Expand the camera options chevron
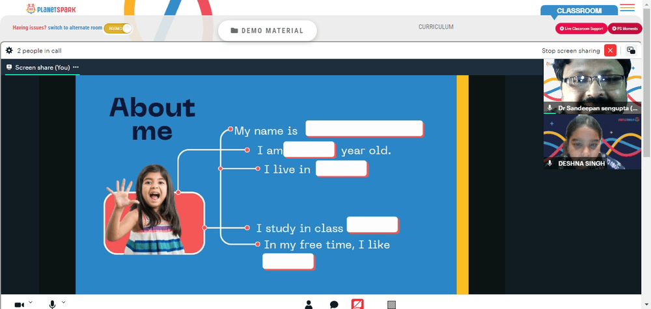The width and height of the screenshot is (651, 309). pyautogui.click(x=31, y=302)
